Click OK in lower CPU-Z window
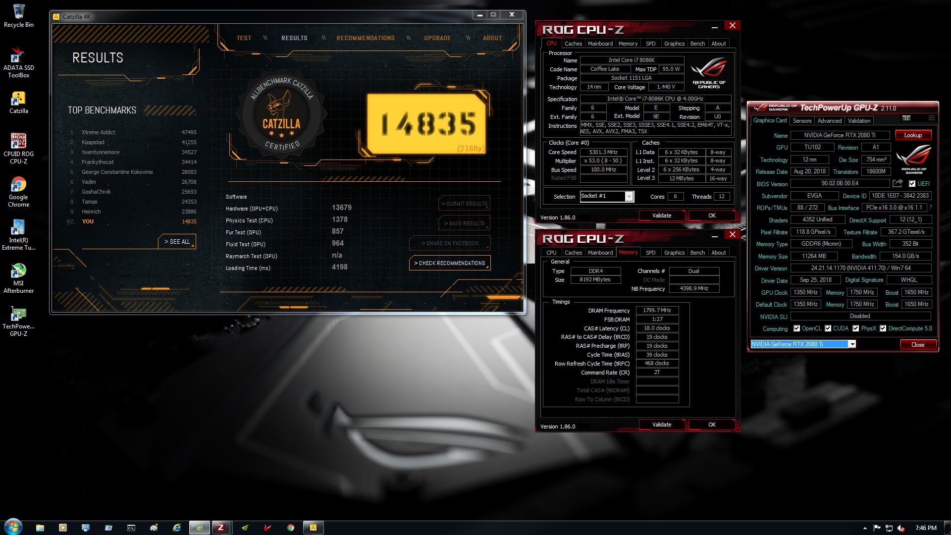The height and width of the screenshot is (535, 951). point(712,425)
